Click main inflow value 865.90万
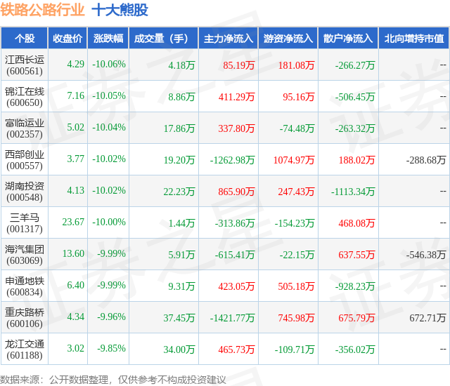This screenshot has width=450, height=386. pos(236,192)
